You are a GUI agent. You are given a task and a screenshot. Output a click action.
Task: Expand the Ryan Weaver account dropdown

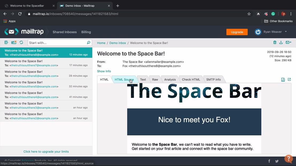286,32
